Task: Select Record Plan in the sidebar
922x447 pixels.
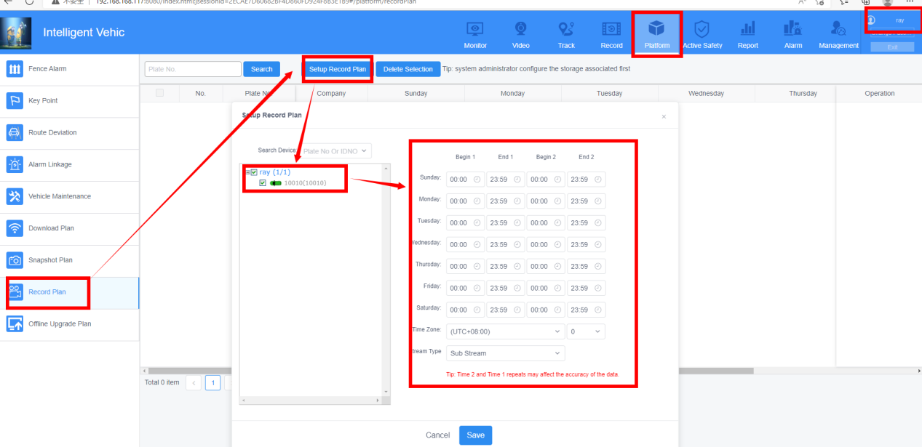Action: 69,292
